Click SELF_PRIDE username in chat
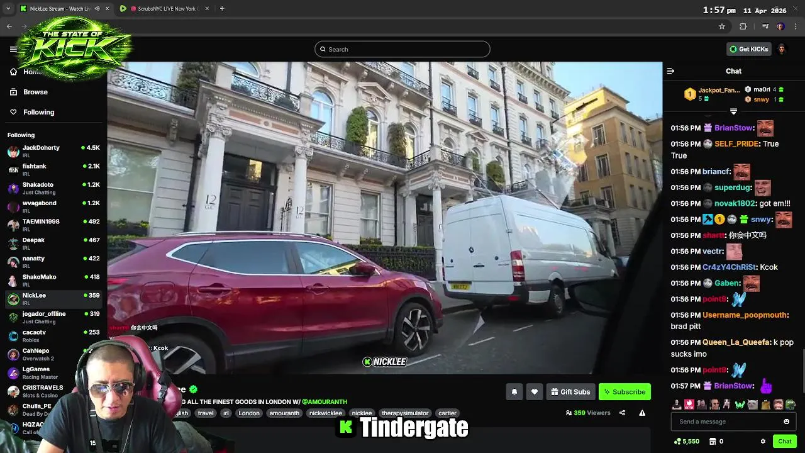Image resolution: width=805 pixels, height=453 pixels. 736,143
